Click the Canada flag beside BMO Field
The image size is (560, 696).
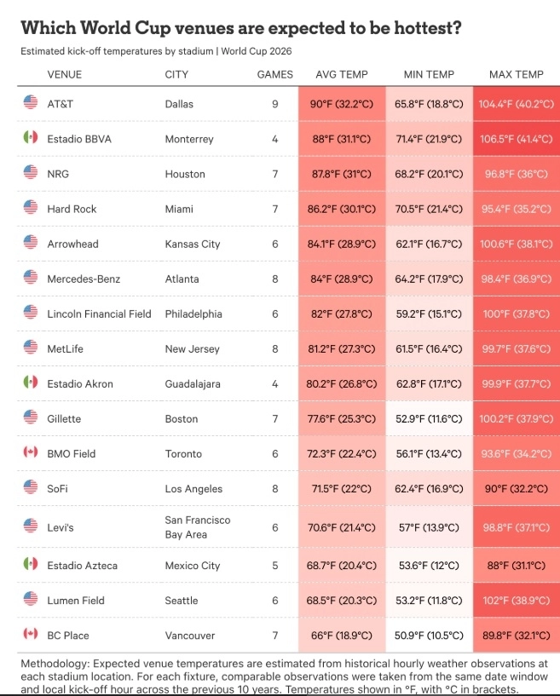click(30, 452)
